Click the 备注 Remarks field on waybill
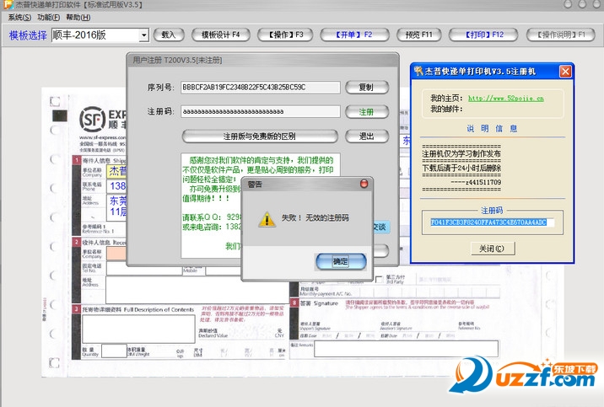The image size is (604, 407). [x=406, y=350]
